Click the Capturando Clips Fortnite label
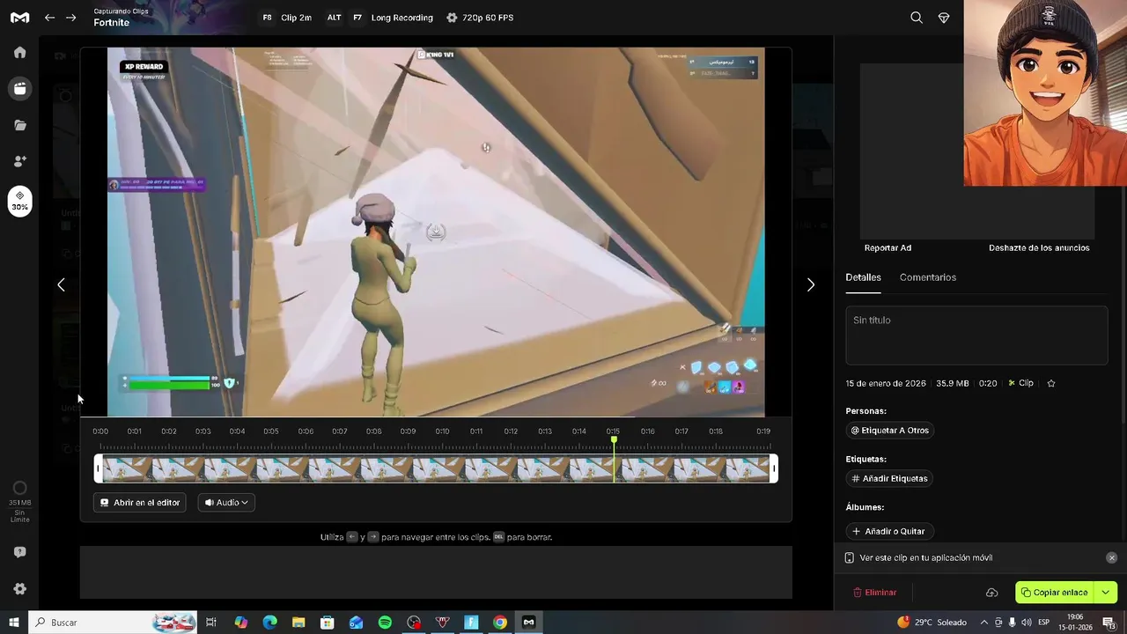This screenshot has height=634, width=1127. [121, 18]
